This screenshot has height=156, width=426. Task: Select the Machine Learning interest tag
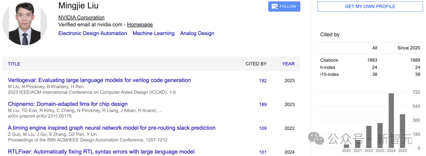pyautogui.click(x=153, y=33)
